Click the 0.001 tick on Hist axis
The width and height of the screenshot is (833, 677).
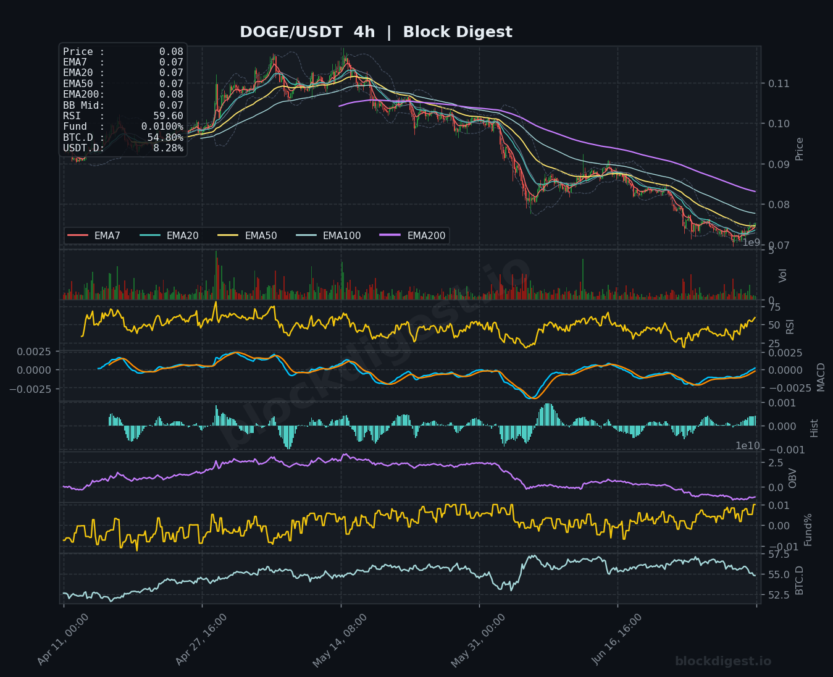pyautogui.click(x=782, y=403)
